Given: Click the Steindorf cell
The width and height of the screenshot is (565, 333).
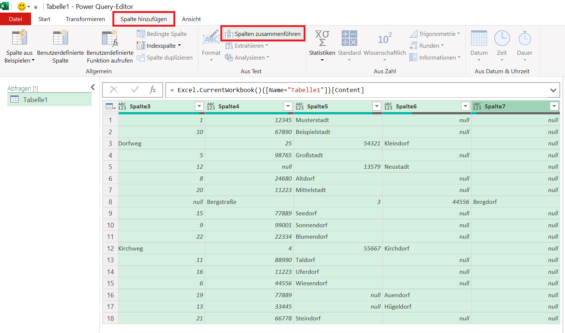Looking at the screenshot, I should click(x=338, y=319).
